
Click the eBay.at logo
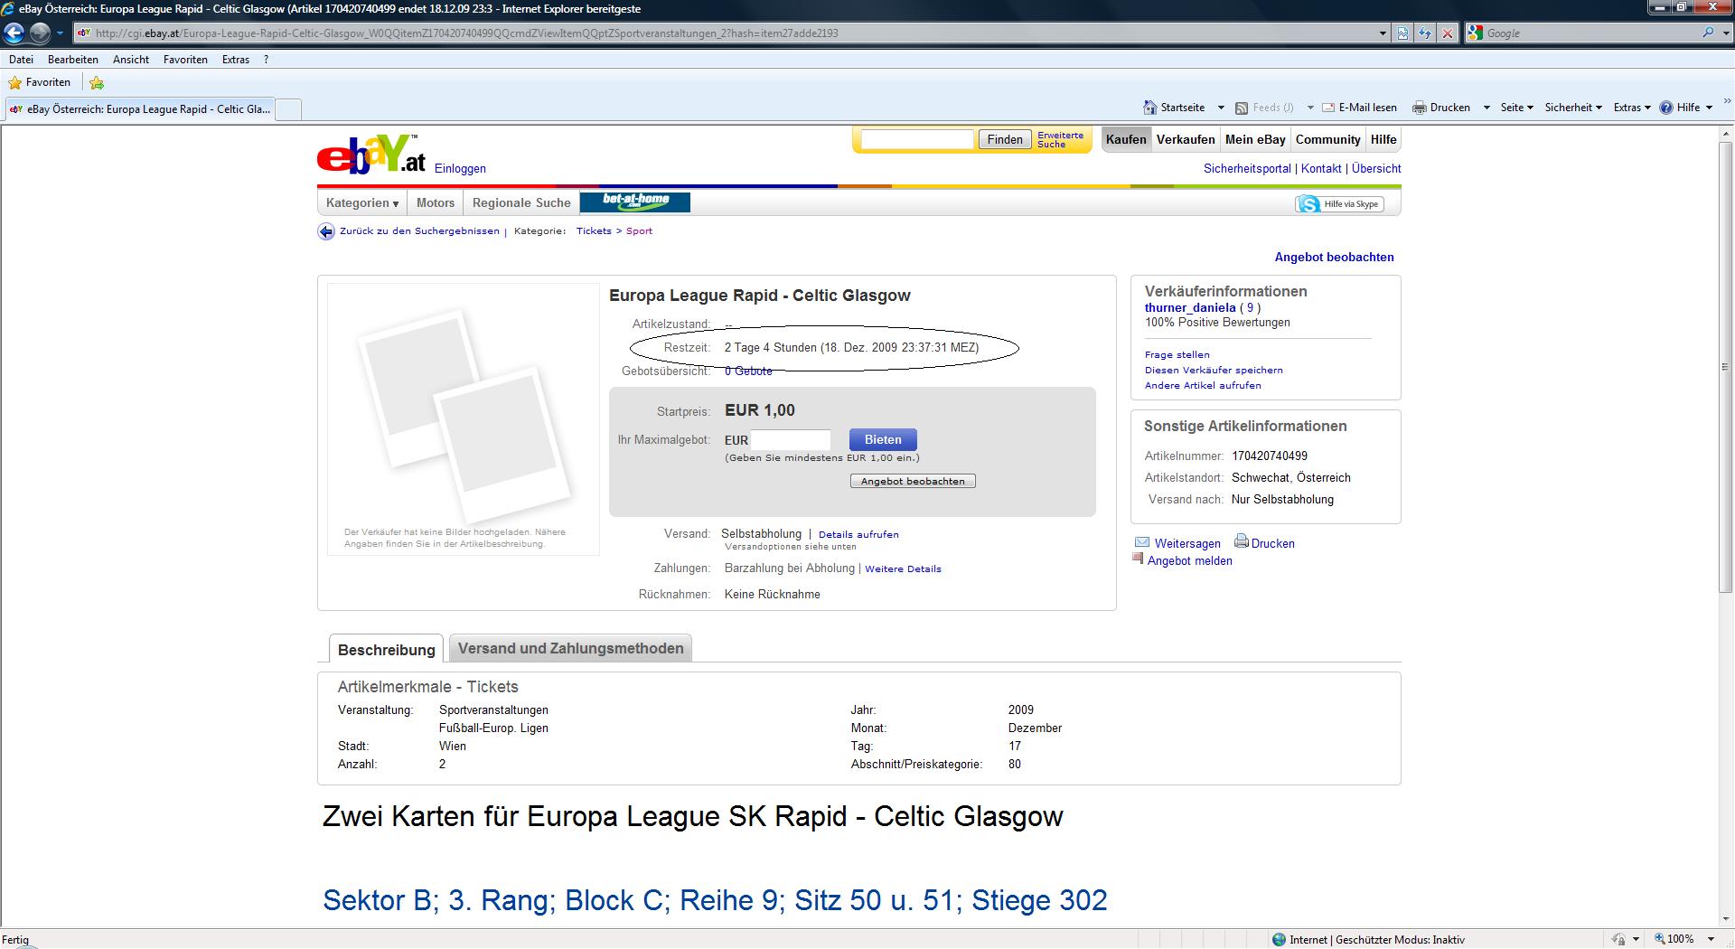[370, 154]
